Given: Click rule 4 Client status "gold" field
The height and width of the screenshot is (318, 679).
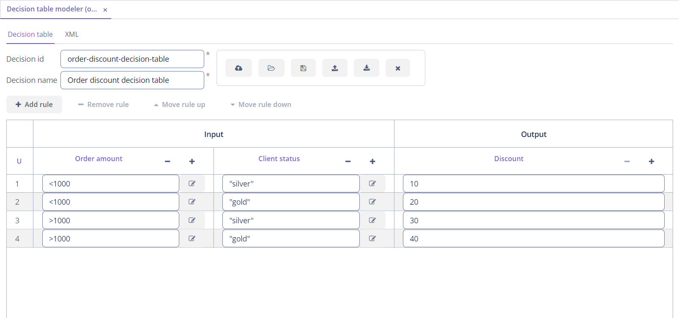Looking at the screenshot, I should tap(291, 238).
